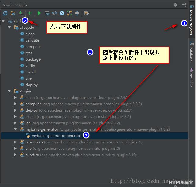
Task: Click the Maven Projects panel title
Action: 15,5
